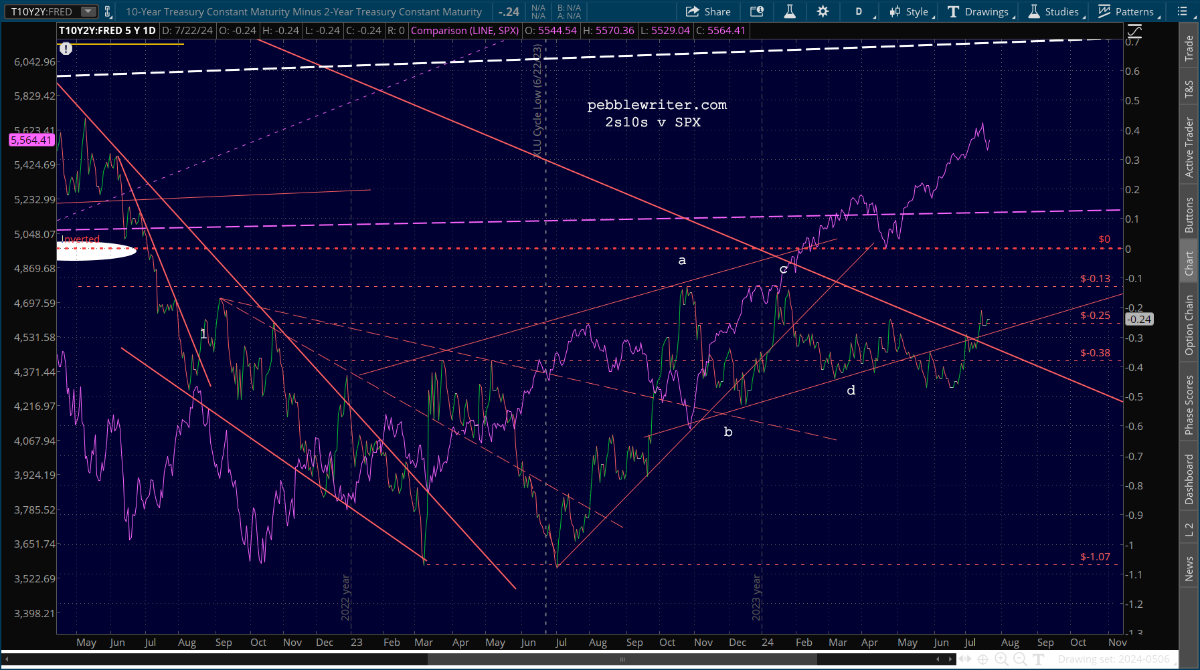Click the pan crosshair icon
The height and width of the screenshot is (670, 1200).
pos(982,659)
